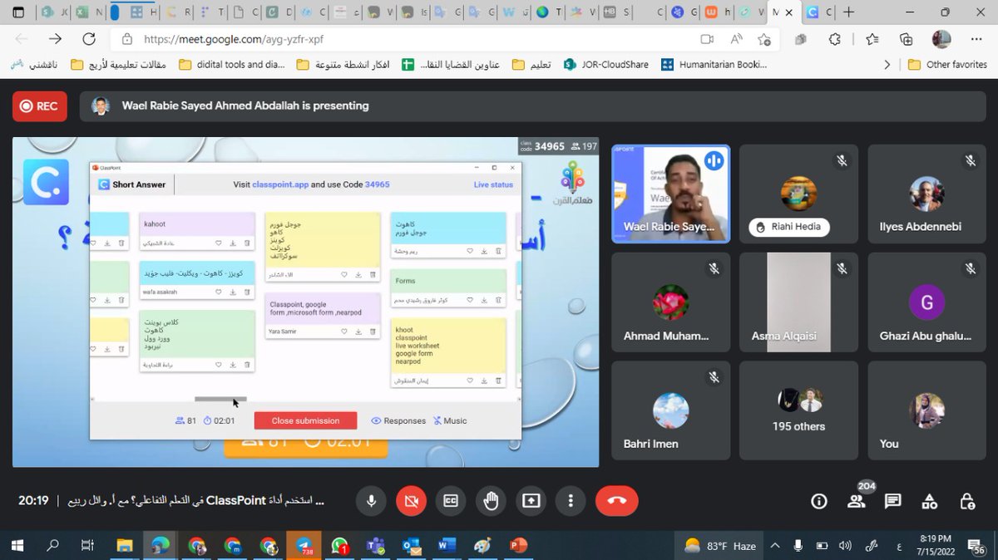
Task: Open the system volume icon
Action: [x=846, y=546]
